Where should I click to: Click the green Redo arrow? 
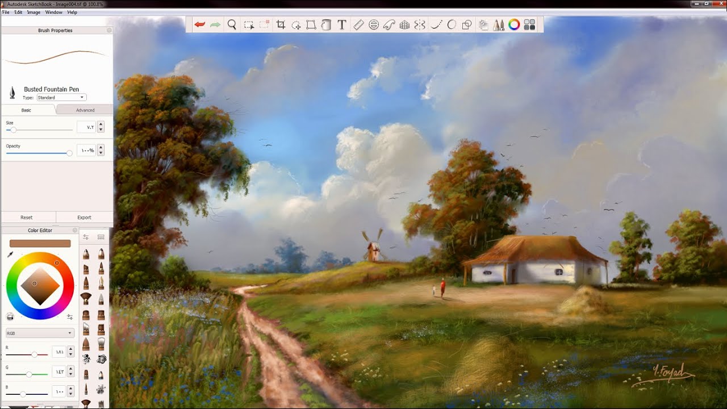pos(215,24)
